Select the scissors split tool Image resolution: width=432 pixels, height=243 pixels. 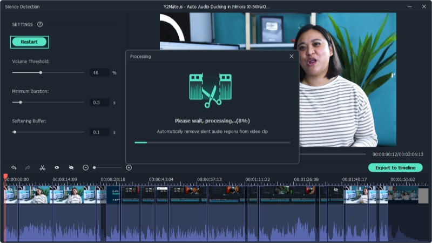tap(43, 167)
